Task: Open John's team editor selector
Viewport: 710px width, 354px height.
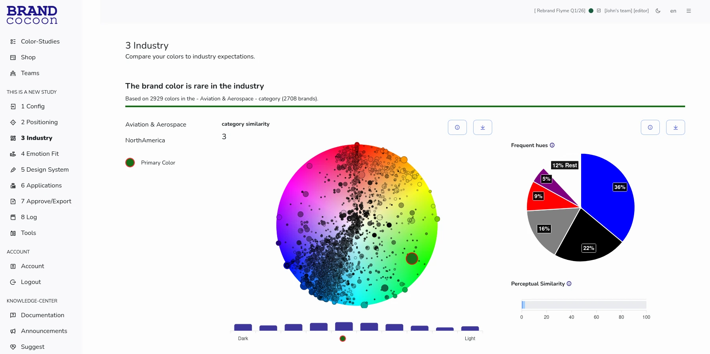Action: point(627,11)
